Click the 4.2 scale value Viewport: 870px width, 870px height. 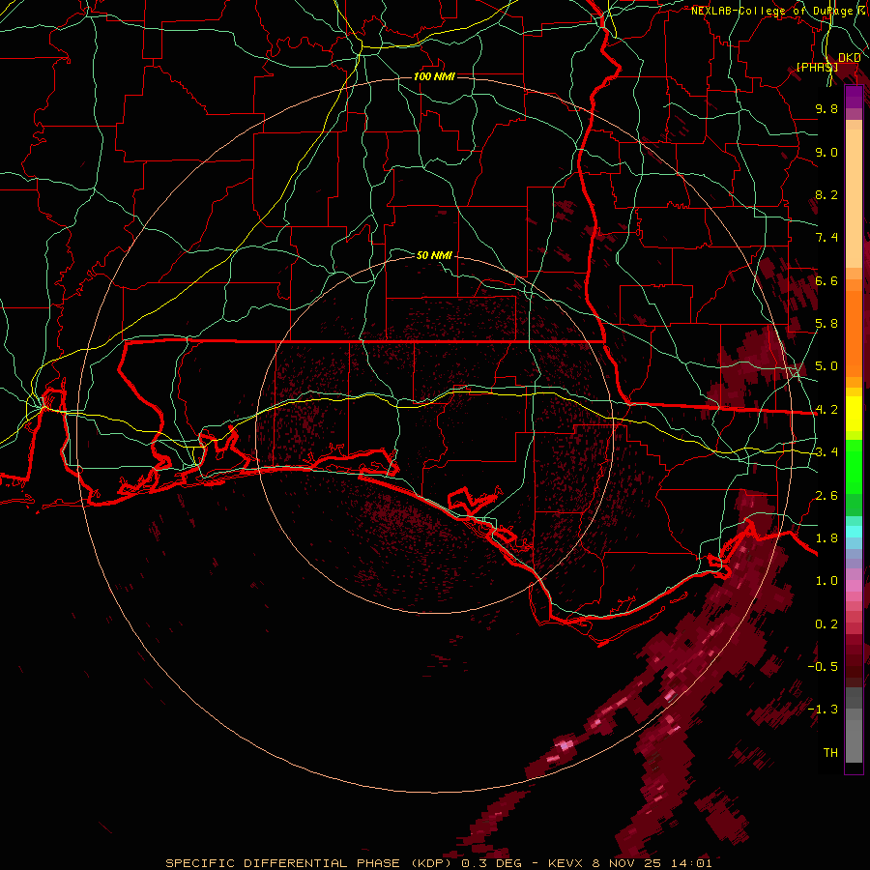click(x=826, y=410)
